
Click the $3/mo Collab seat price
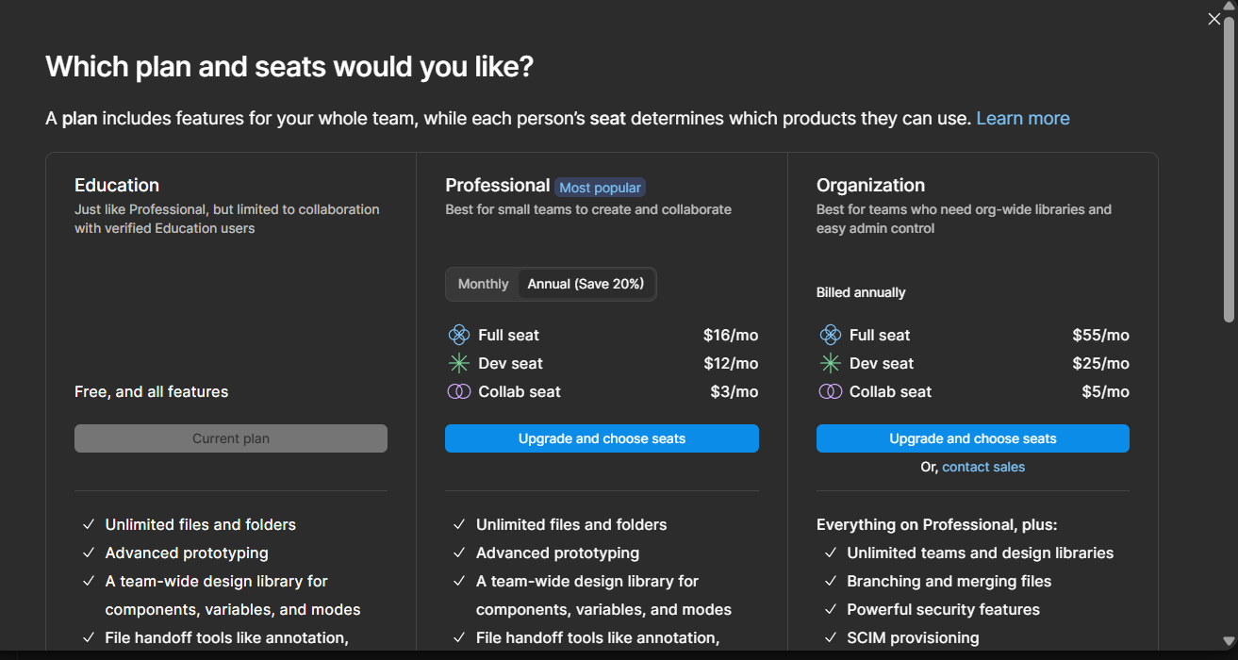[x=735, y=391]
